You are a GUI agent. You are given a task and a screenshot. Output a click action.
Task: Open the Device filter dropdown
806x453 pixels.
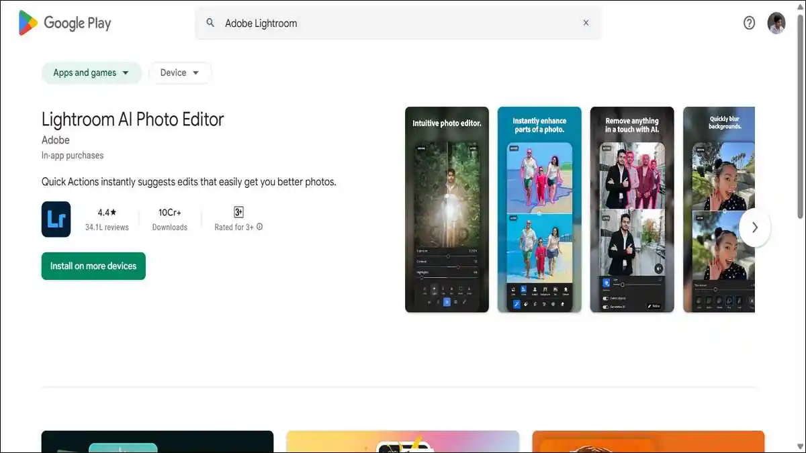click(x=180, y=72)
